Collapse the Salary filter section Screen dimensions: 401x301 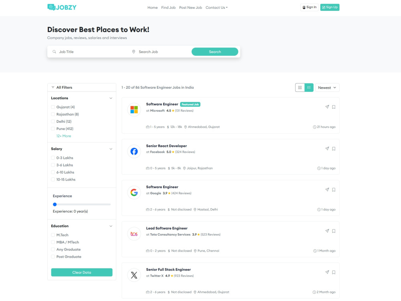click(111, 149)
